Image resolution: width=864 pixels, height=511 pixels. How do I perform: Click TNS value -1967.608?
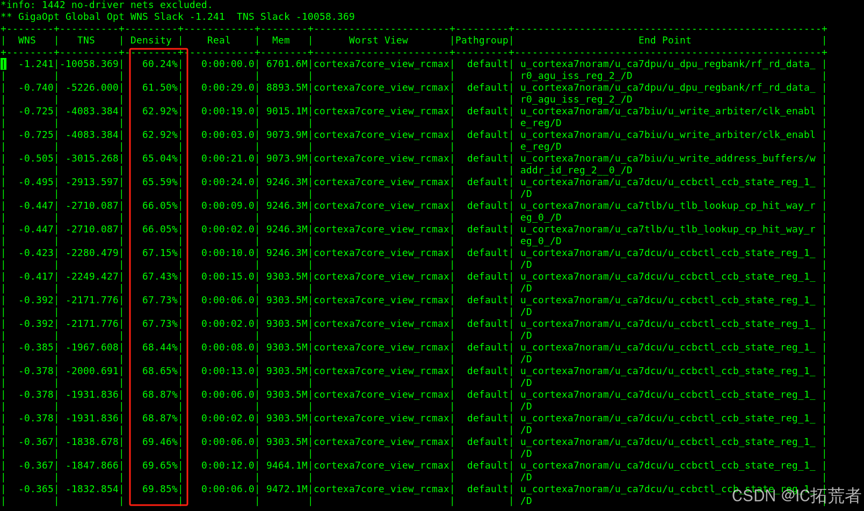click(92, 347)
